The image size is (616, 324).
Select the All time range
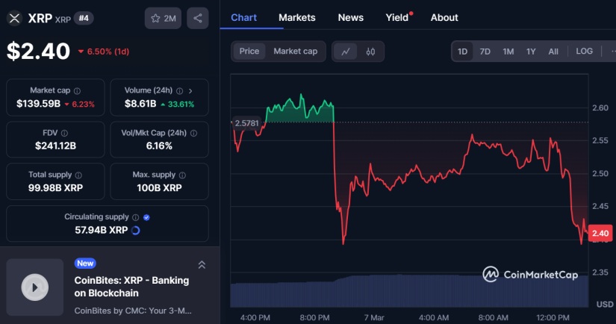pyautogui.click(x=553, y=52)
